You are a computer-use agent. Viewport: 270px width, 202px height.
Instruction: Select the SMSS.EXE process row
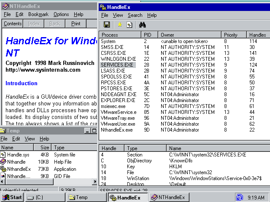[x=184, y=47]
